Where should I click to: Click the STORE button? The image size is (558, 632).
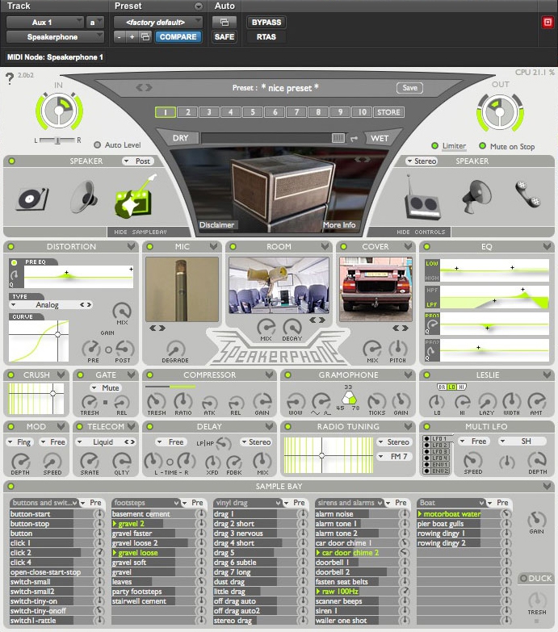(x=388, y=112)
